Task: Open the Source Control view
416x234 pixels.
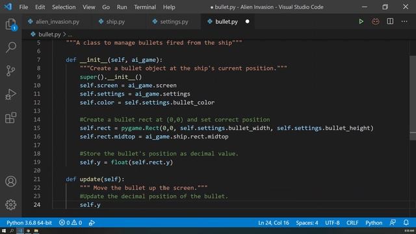Action: pyautogui.click(x=11, y=71)
